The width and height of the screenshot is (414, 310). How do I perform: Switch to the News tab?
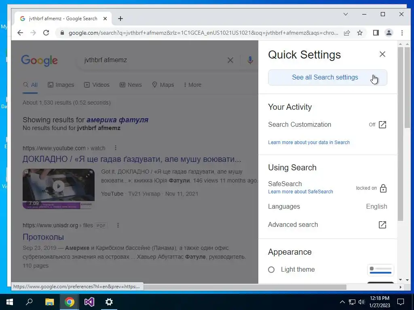point(131,85)
